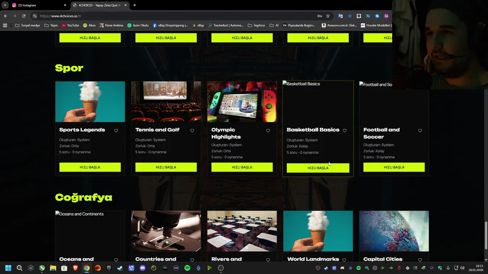Open the Aksis bookmark
This screenshot has height=274, width=488.
[x=89, y=25]
